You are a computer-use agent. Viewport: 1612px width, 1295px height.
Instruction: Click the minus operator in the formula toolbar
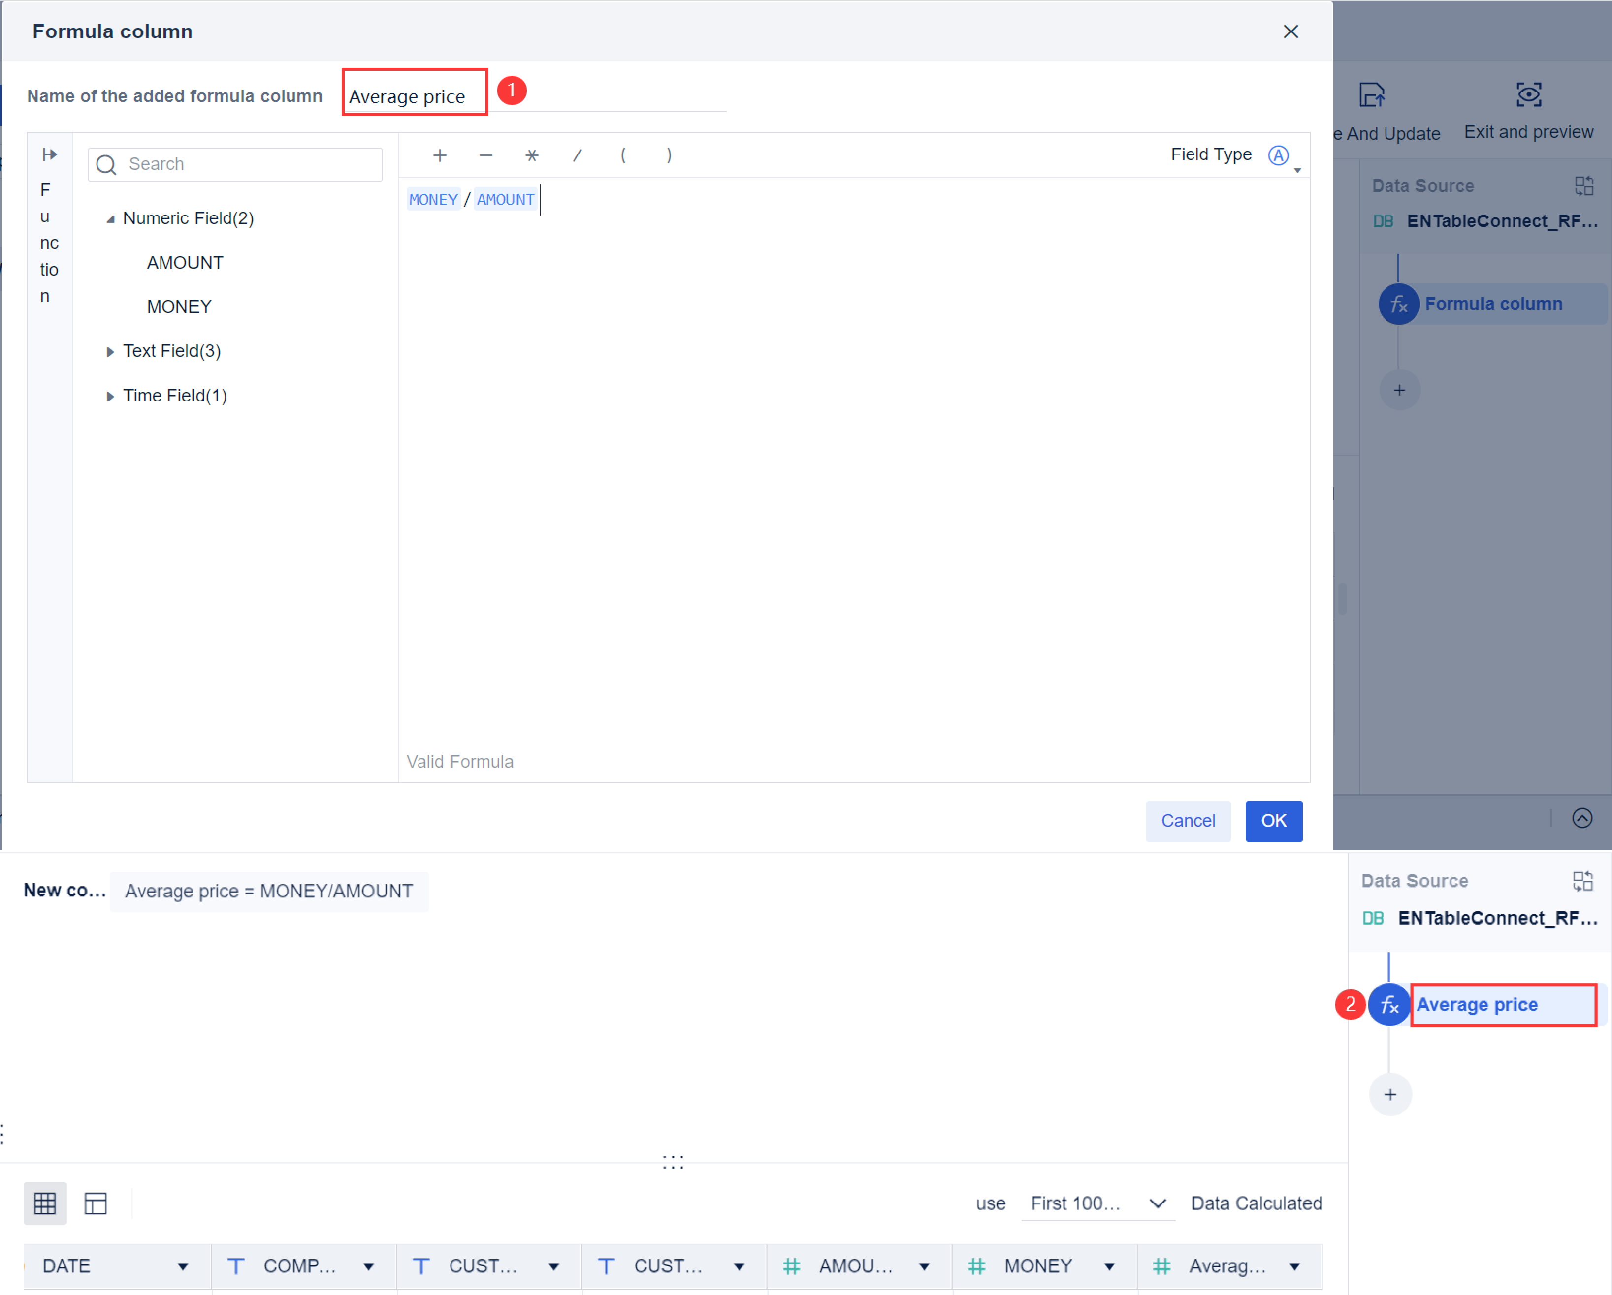point(485,155)
